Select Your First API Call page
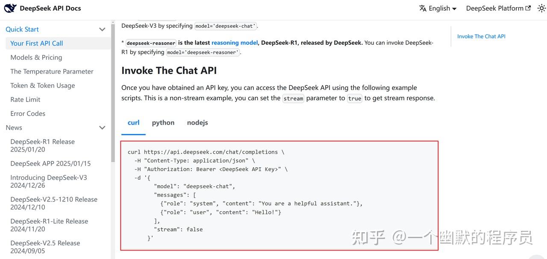547x259 pixels. click(x=58, y=43)
